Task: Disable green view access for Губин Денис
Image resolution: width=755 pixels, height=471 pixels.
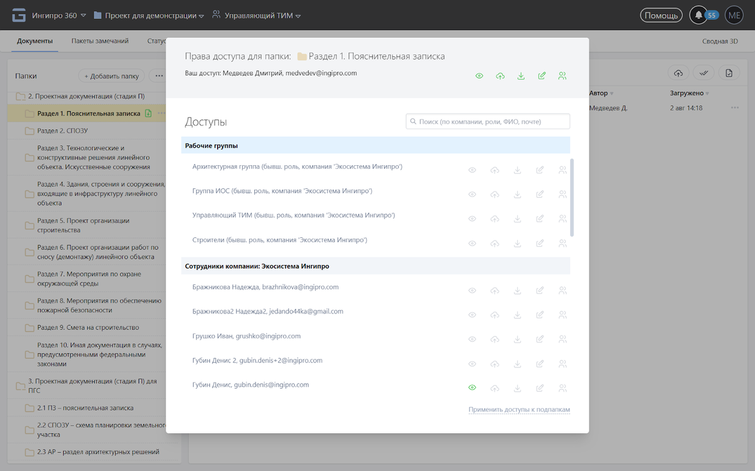Action: [x=473, y=388]
